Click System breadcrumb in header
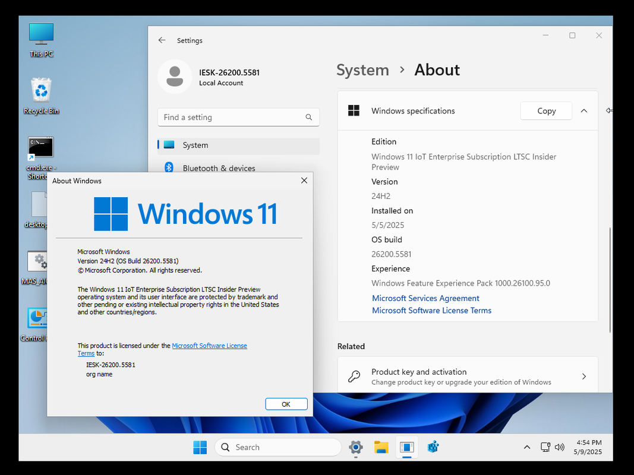The image size is (634, 475). pos(362,70)
